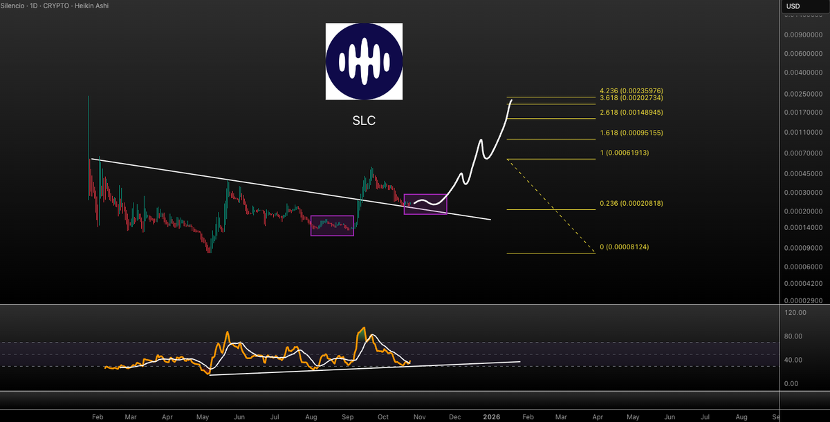The height and width of the screenshot is (422, 830).
Task: Click price axis value 0.00250000
Action: pyautogui.click(x=804, y=94)
